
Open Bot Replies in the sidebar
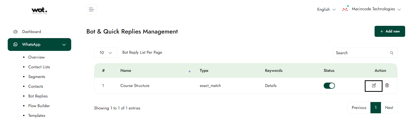[x=38, y=96]
